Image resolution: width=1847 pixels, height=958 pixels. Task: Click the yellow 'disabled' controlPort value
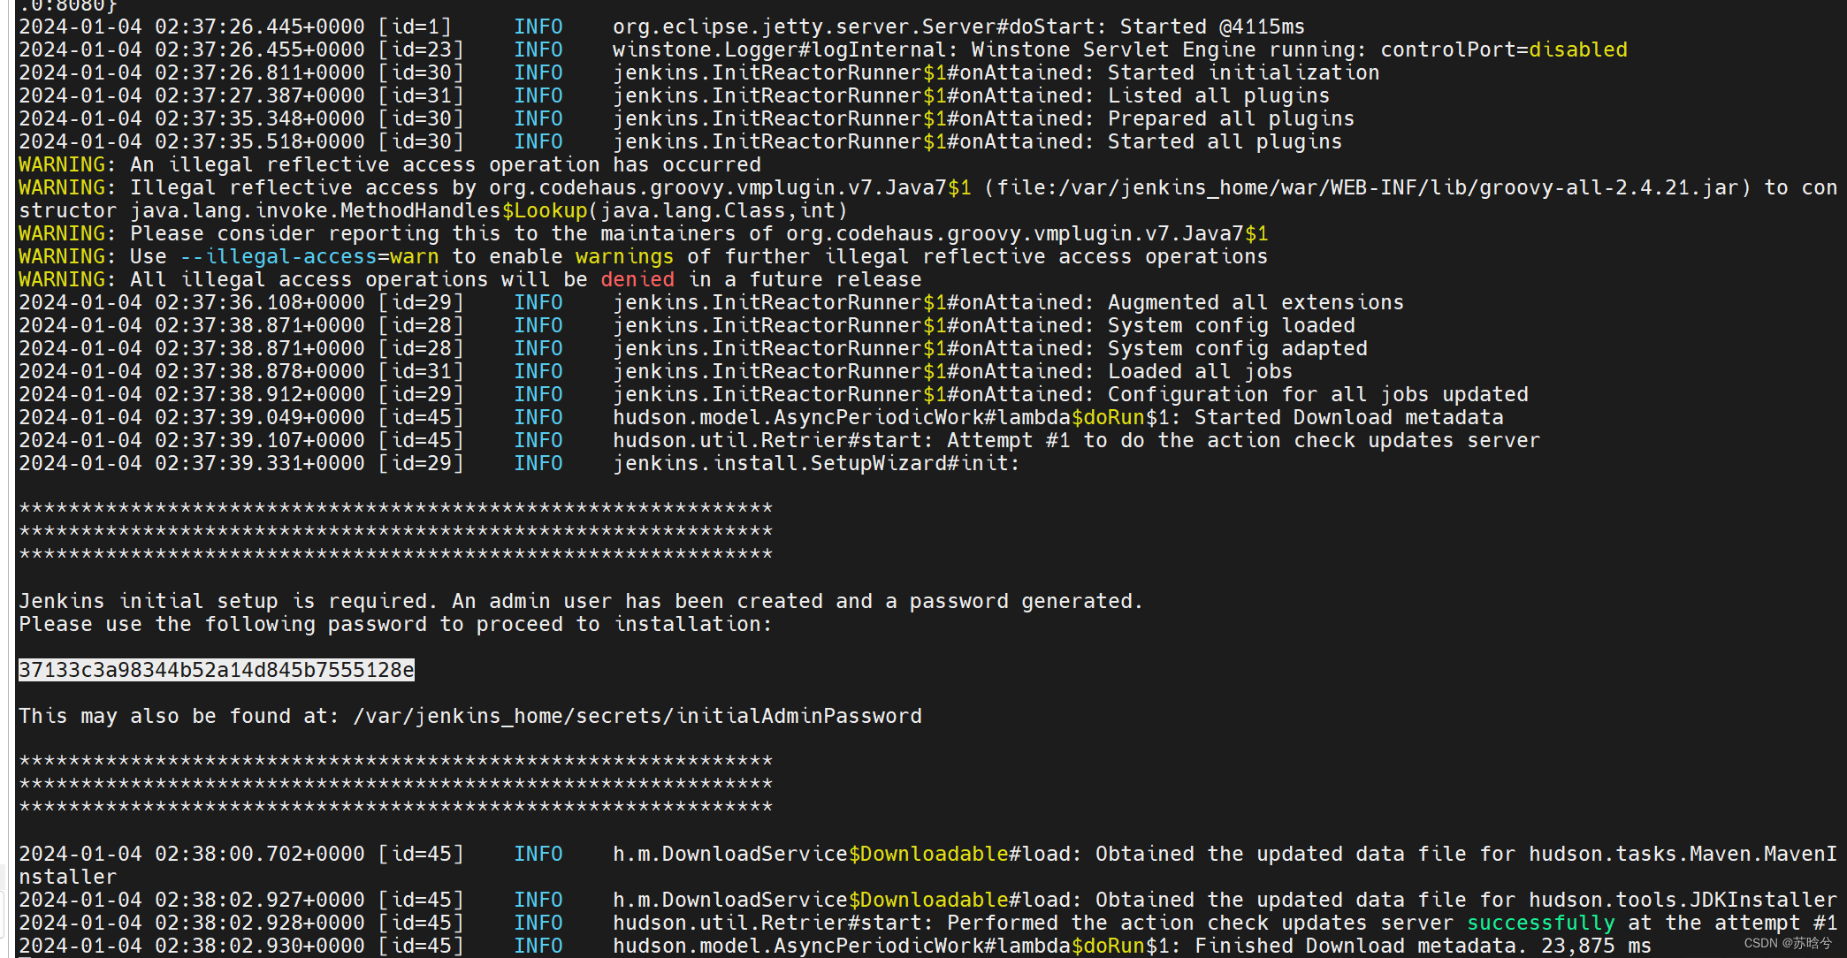point(1577,49)
